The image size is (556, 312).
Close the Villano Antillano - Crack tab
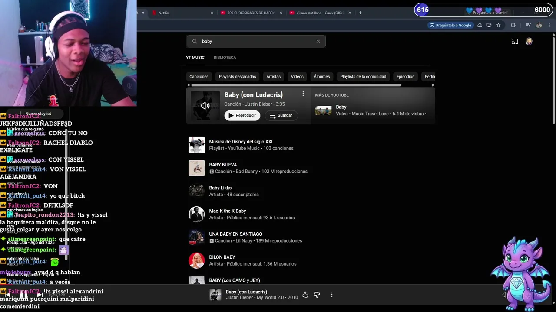click(x=350, y=13)
